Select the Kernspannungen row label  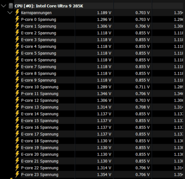pos(36,13)
